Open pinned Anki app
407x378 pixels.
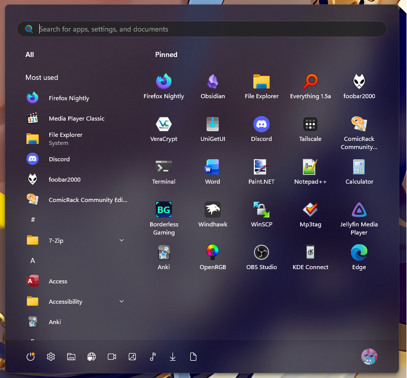click(x=164, y=257)
